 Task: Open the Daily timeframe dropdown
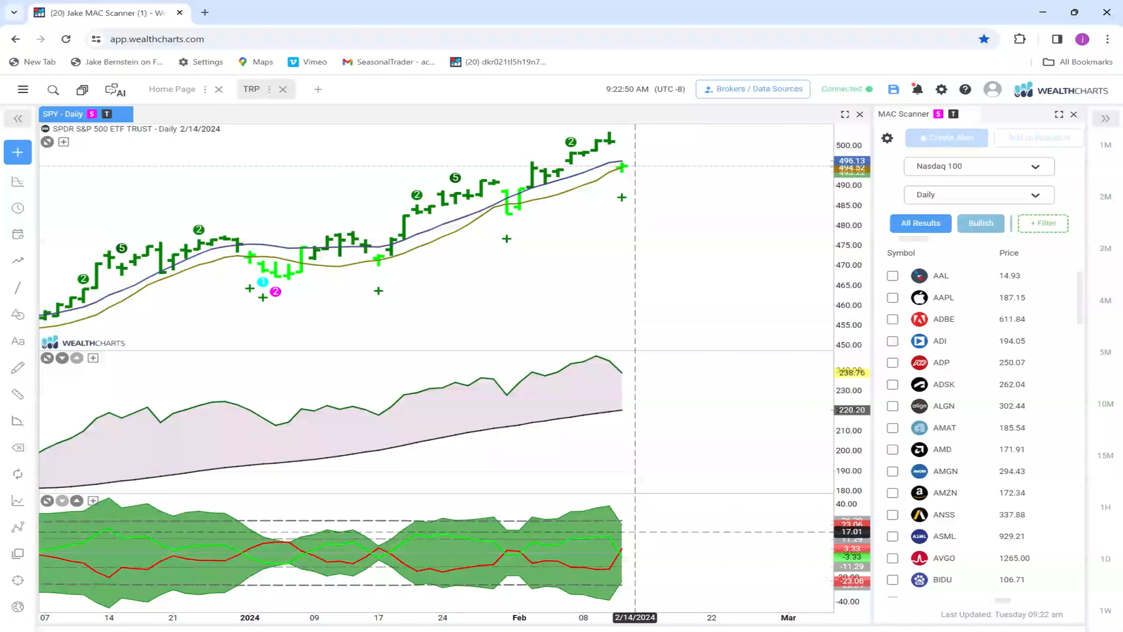coord(979,195)
